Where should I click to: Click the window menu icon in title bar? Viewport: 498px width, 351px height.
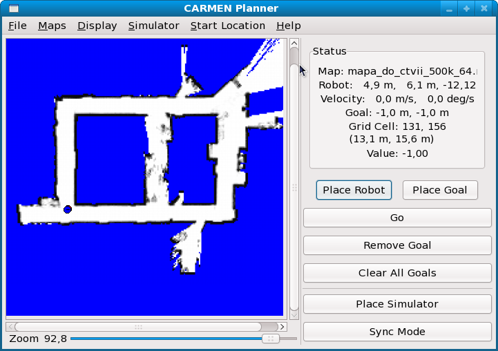point(14,8)
